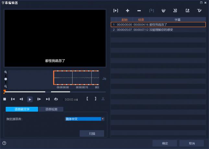Import subtitle file icon
Image resolution: width=209 pixels, height=149 pixels.
tap(175, 11)
